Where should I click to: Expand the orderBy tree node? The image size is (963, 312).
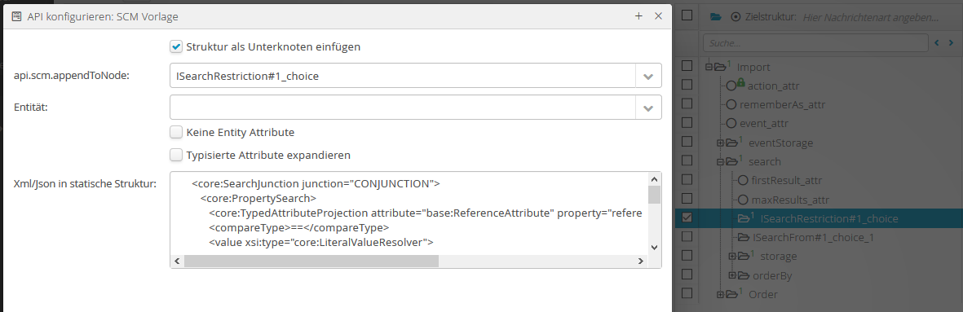[x=731, y=276]
